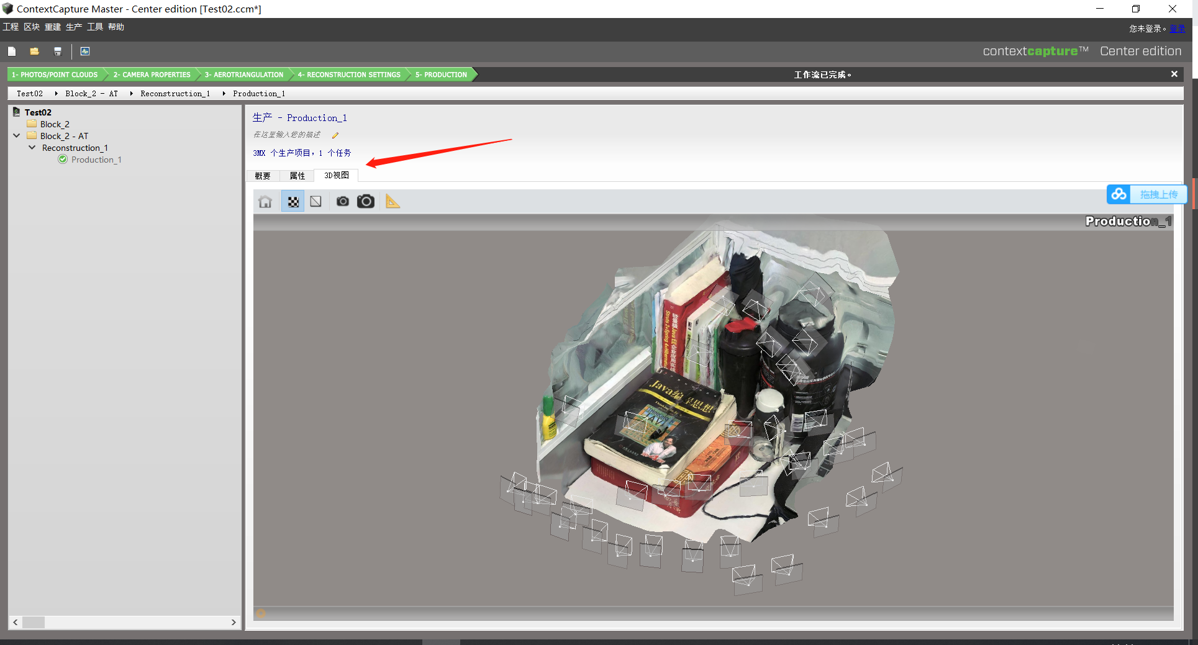Click the large camera snapshot icon
Image resolution: width=1198 pixels, height=645 pixels.
(x=366, y=201)
